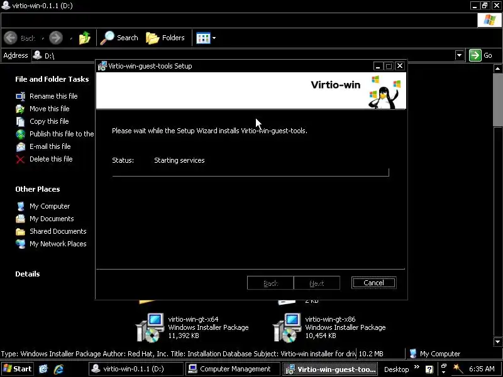The height and width of the screenshot is (377, 503).
Task: Click the virtio-win-gt-x86 file name
Action: pos(330,319)
